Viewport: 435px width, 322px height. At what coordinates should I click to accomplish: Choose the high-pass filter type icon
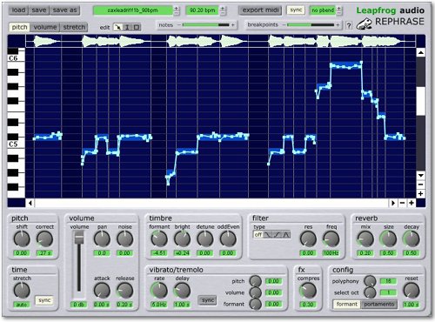click(277, 234)
